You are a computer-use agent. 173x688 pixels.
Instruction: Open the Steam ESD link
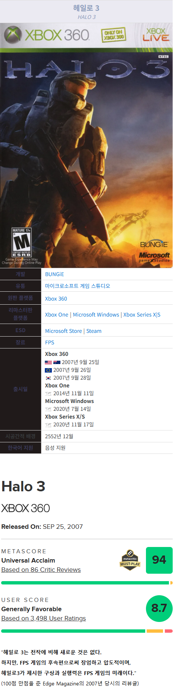pos(94,331)
